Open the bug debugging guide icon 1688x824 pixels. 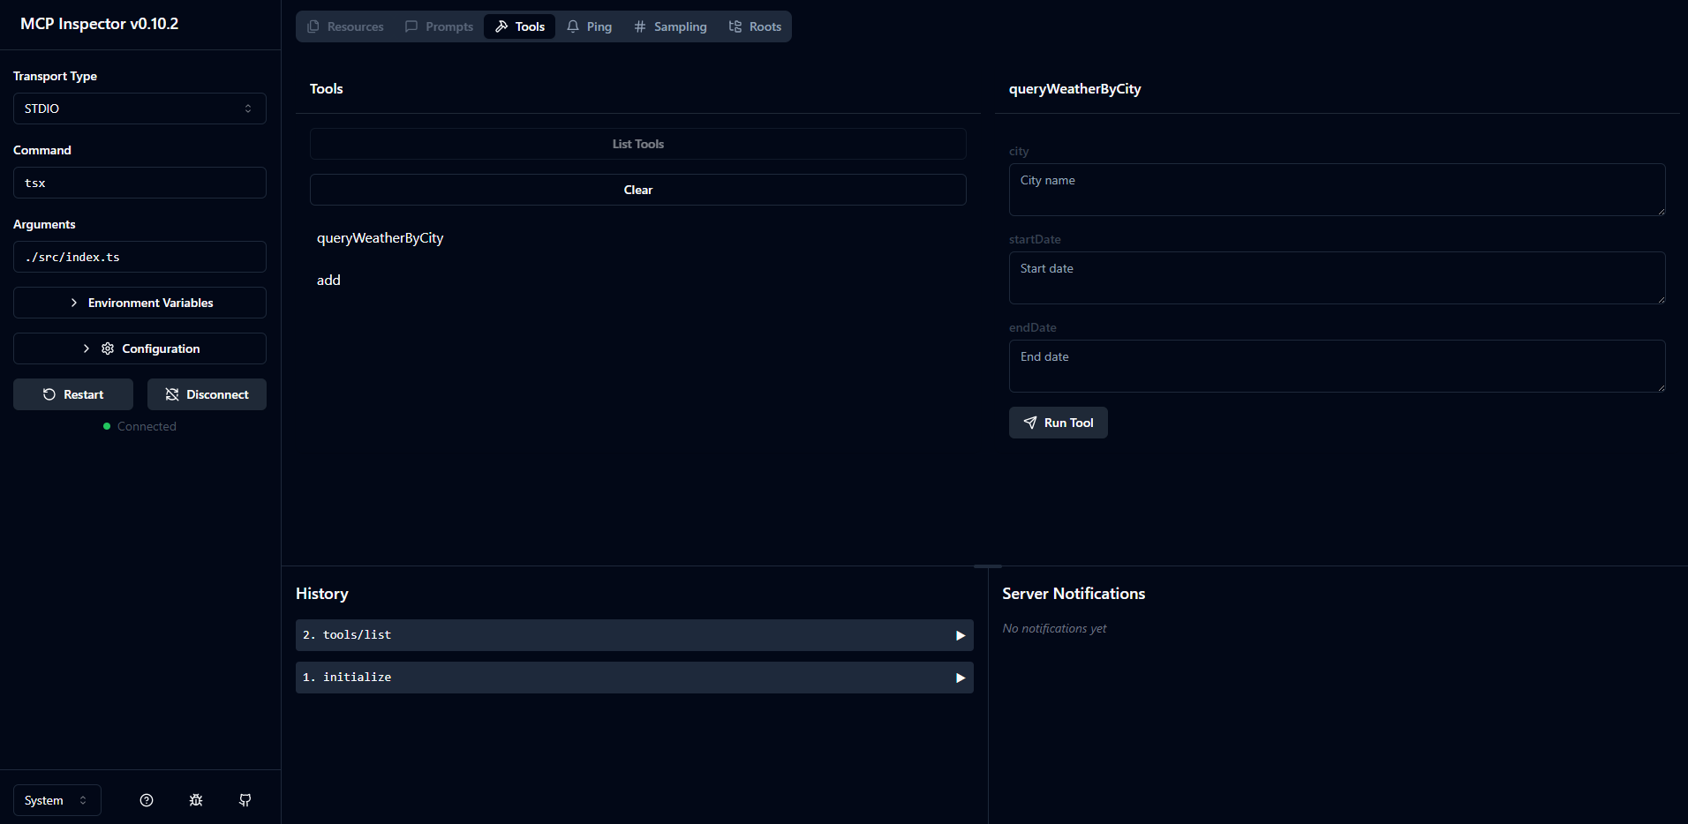(x=196, y=800)
